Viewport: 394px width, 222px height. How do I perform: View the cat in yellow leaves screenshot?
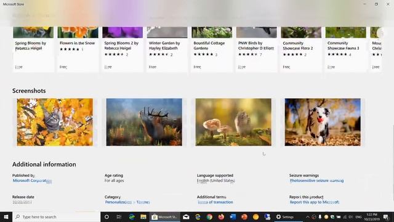click(55, 122)
